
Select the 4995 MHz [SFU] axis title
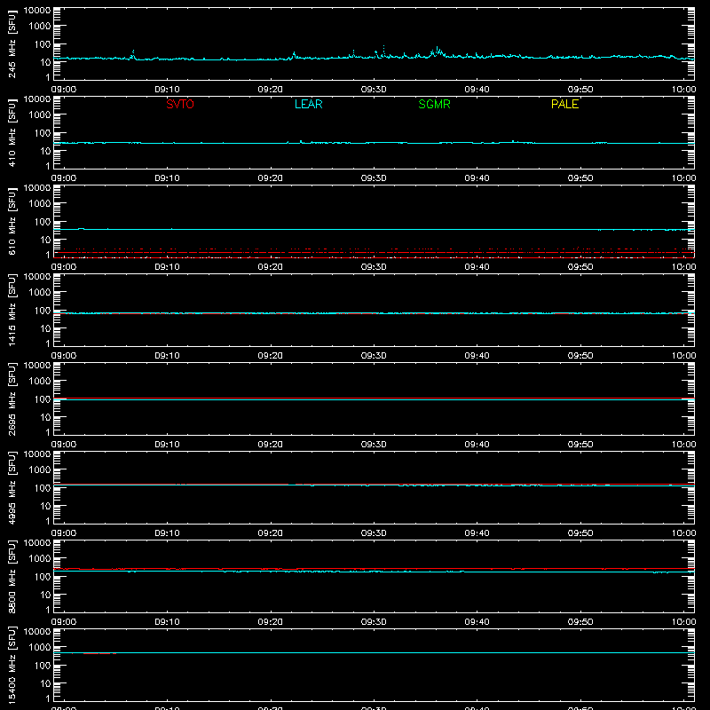pyautogui.click(x=12, y=487)
